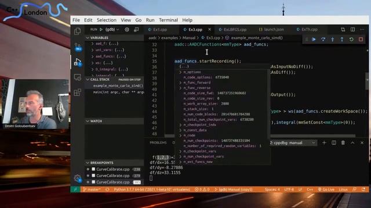Step Out in the debug toolbar
371x208 pixels.
342,39
